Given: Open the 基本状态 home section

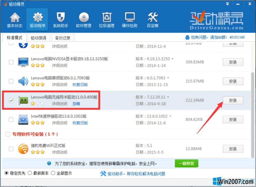Looking at the screenshot, I should (14, 20).
